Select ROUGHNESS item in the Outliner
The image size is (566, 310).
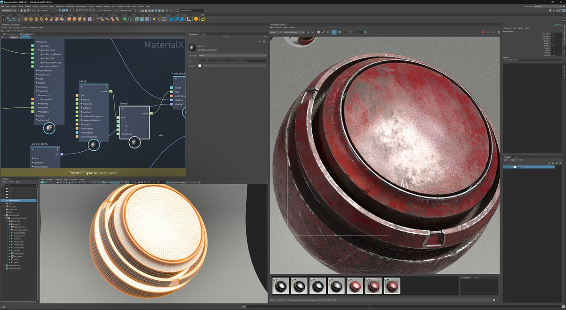click(x=19, y=245)
